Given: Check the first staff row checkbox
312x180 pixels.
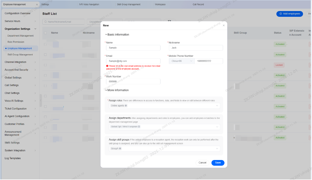Looking at the screenshot, I should (x=45, y=44).
